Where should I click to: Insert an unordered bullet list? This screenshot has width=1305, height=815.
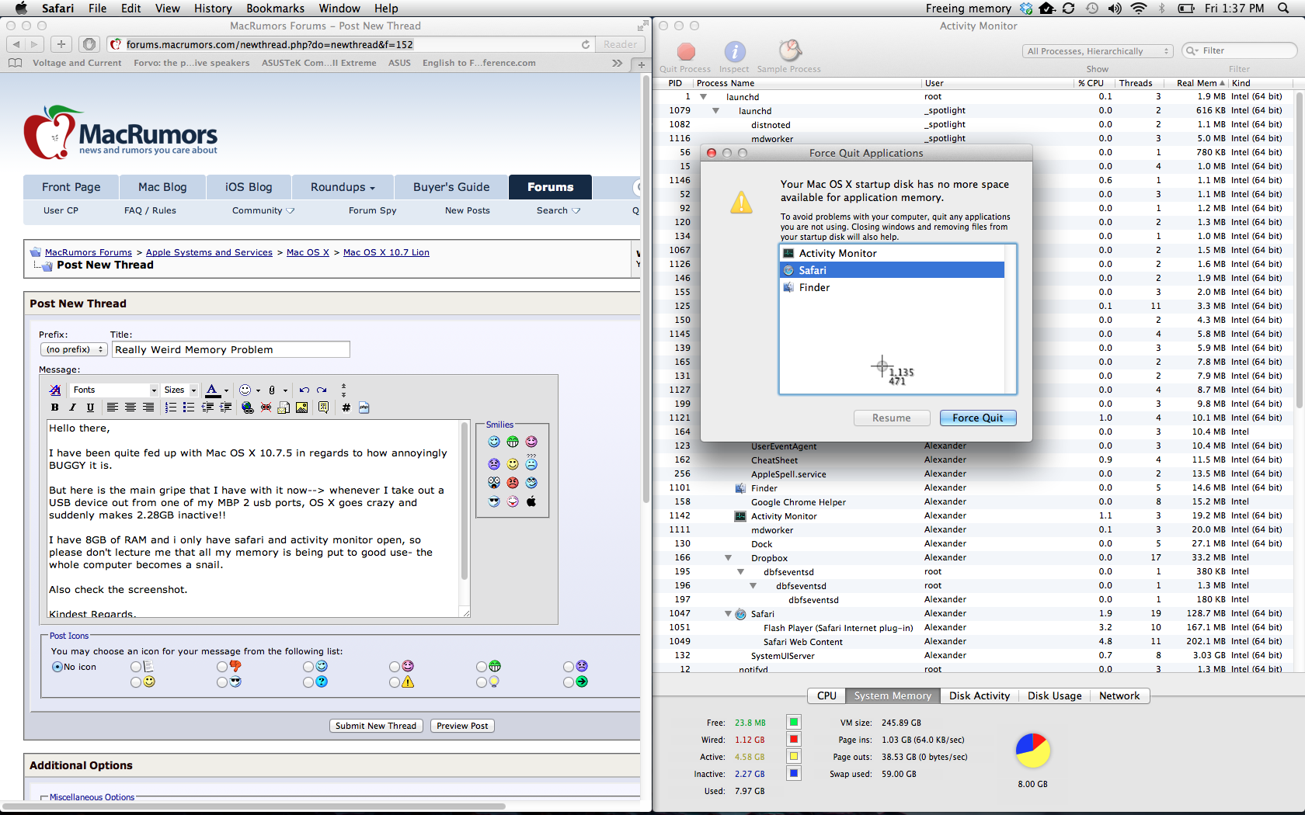pyautogui.click(x=188, y=407)
